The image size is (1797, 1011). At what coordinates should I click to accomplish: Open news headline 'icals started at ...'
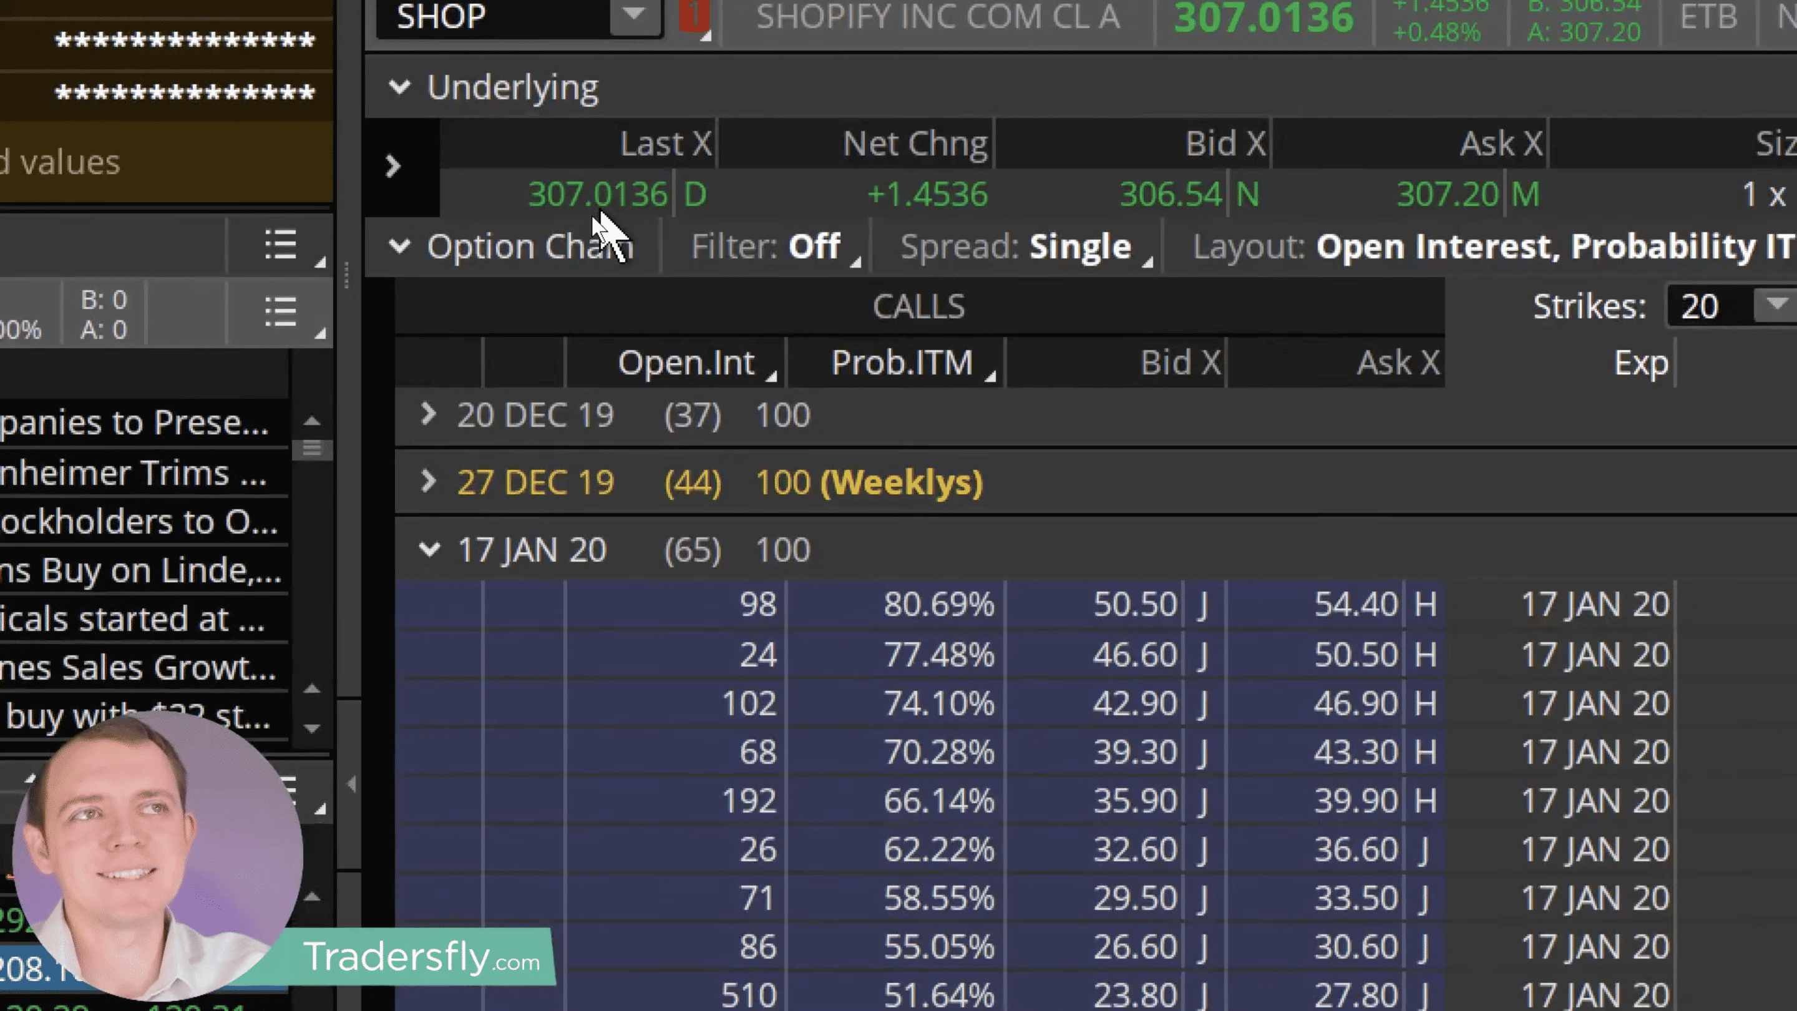click(132, 620)
